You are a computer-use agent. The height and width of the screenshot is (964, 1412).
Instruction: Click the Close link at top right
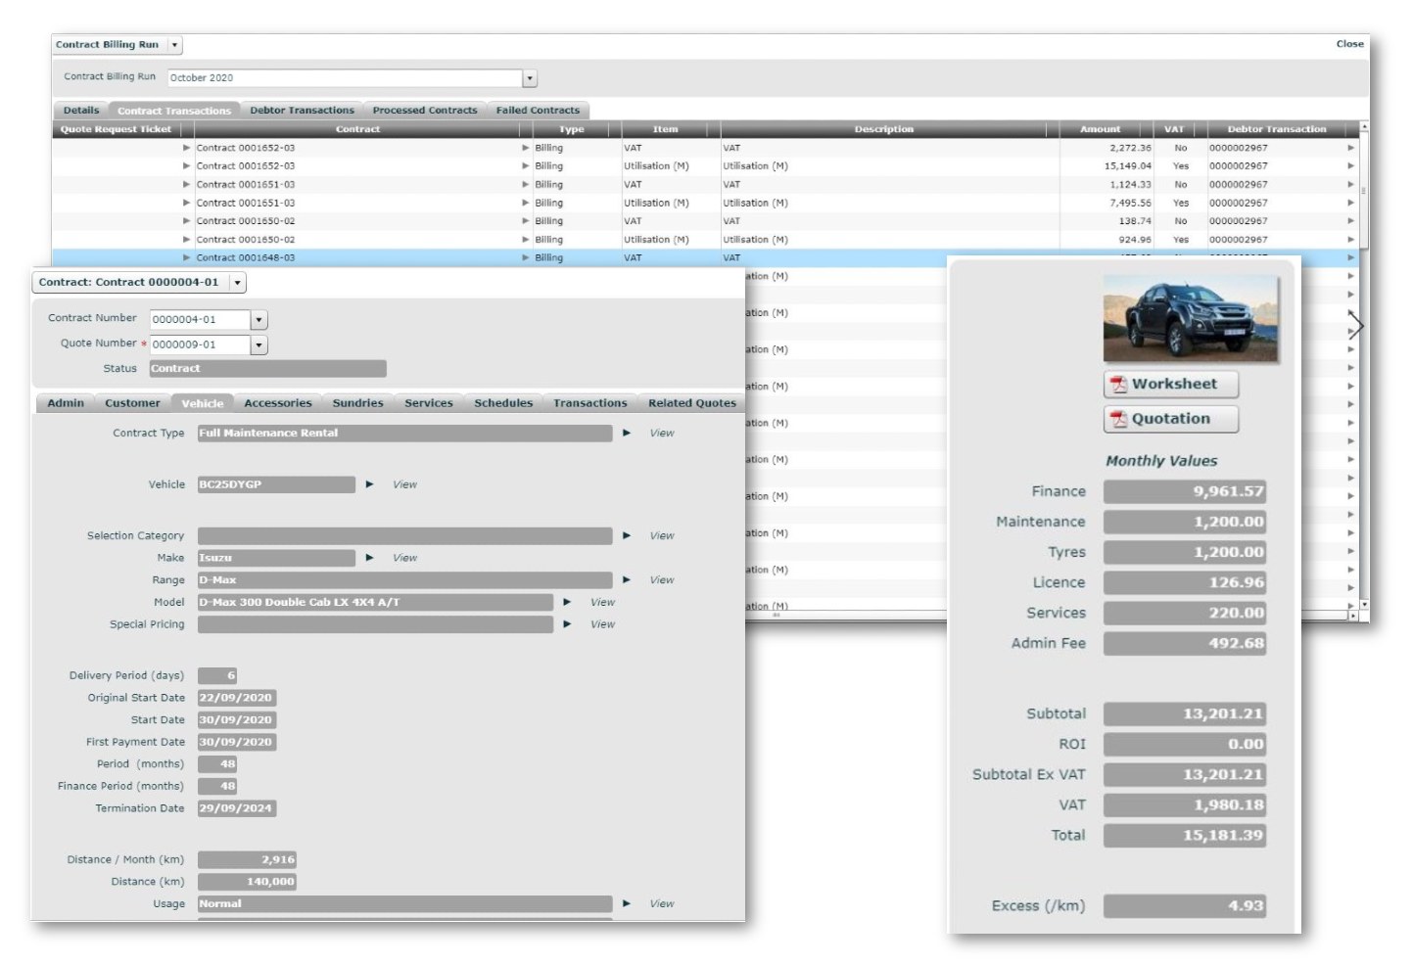(1349, 43)
